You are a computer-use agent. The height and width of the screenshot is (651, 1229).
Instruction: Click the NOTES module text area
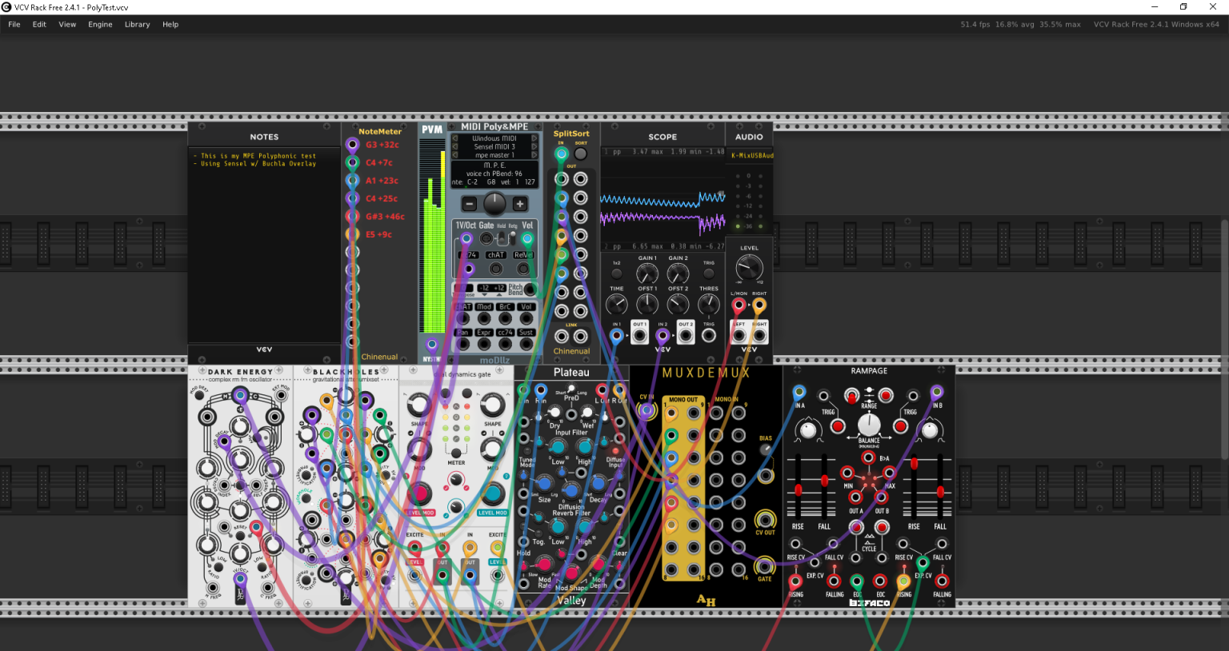point(265,245)
